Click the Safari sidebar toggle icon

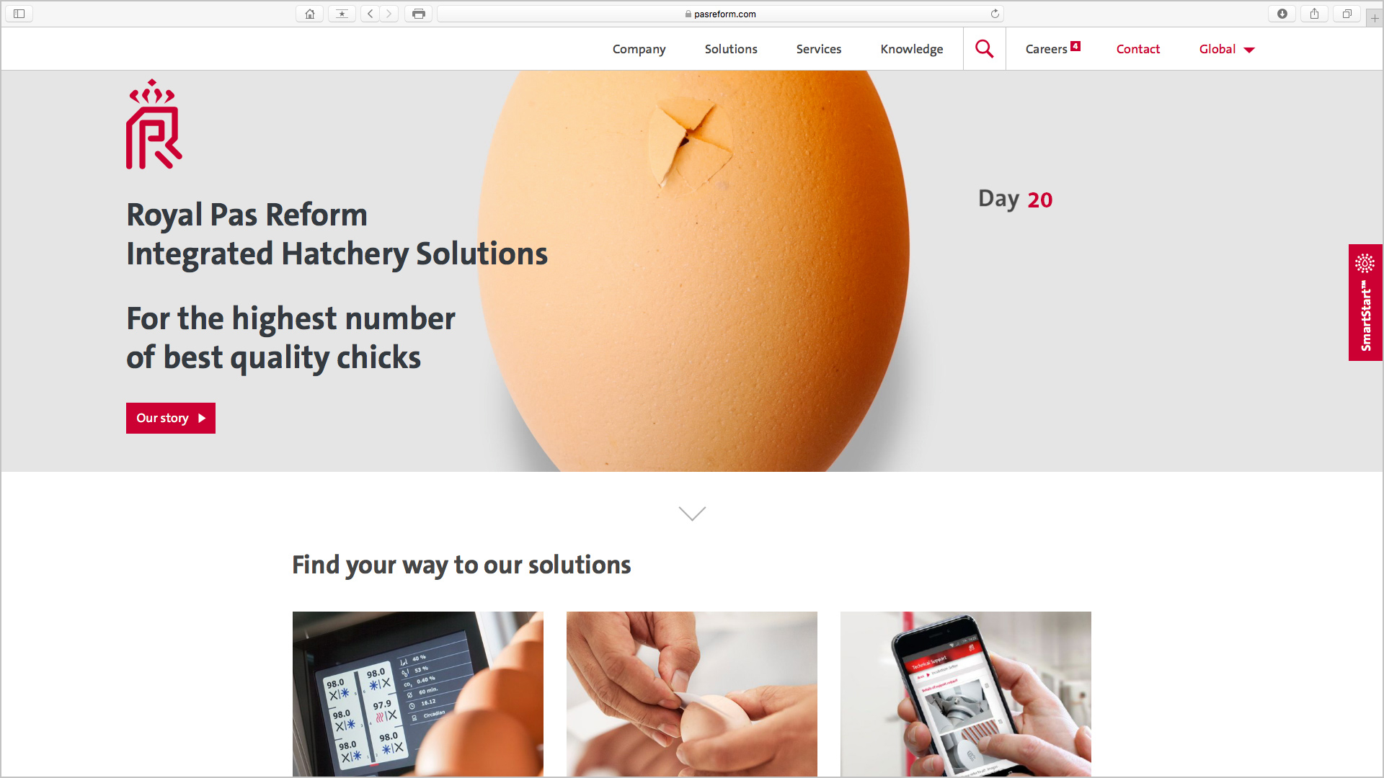[19, 14]
